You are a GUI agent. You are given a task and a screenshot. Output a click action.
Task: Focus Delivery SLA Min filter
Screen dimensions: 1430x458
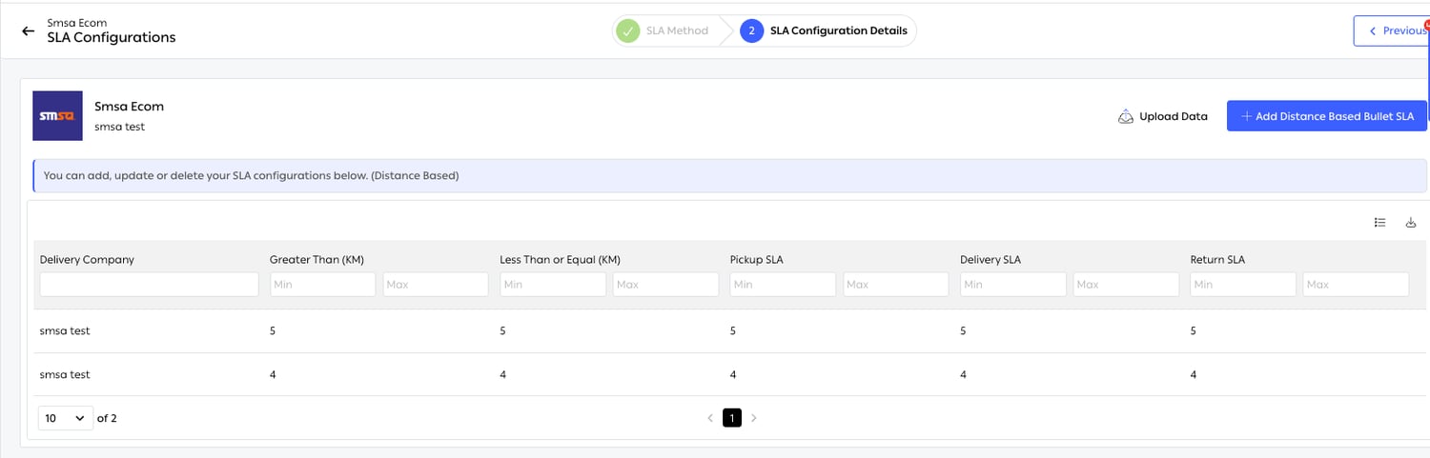pyautogui.click(x=1013, y=284)
